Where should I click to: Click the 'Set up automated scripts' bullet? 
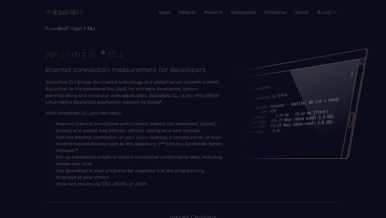pos(139,160)
